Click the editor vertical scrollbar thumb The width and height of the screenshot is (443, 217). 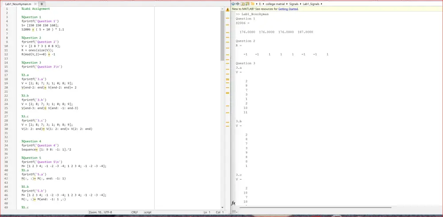pyautogui.click(x=222, y=36)
